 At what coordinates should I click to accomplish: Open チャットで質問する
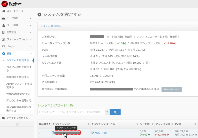(17, 118)
